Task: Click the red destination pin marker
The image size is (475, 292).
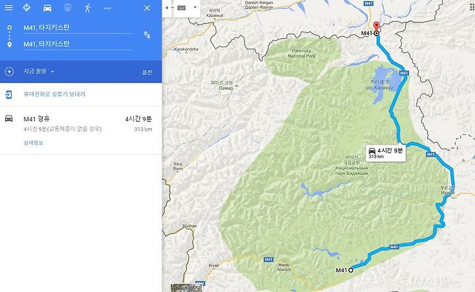Action: 376,27
